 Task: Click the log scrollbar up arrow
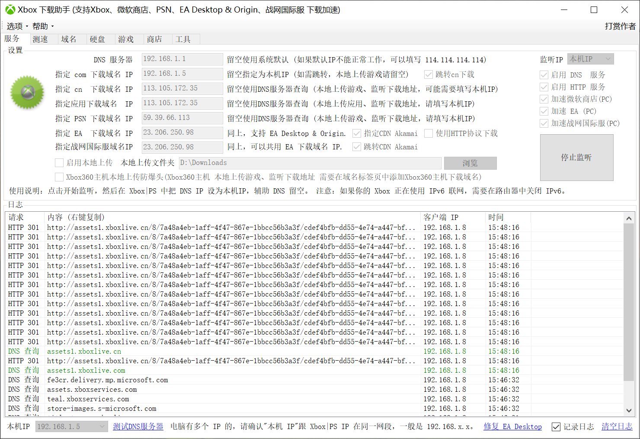(x=629, y=218)
